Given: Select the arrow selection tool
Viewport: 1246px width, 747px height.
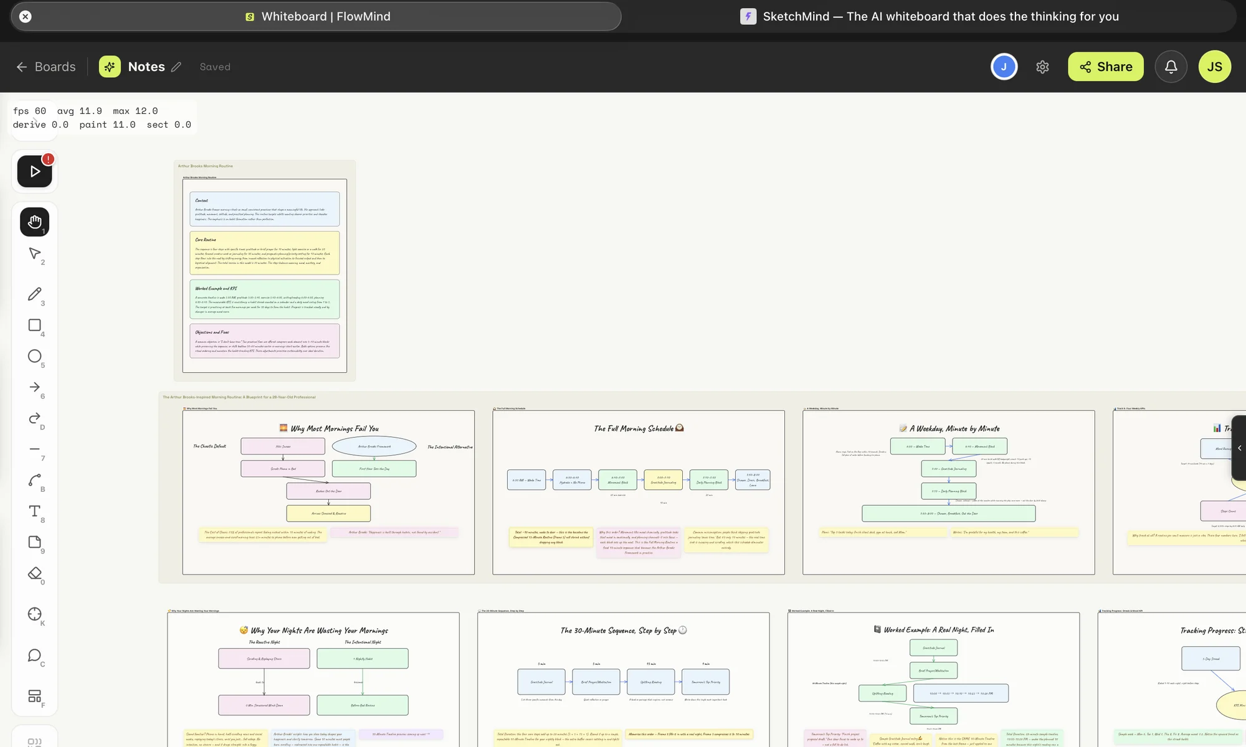Looking at the screenshot, I should point(34,254).
